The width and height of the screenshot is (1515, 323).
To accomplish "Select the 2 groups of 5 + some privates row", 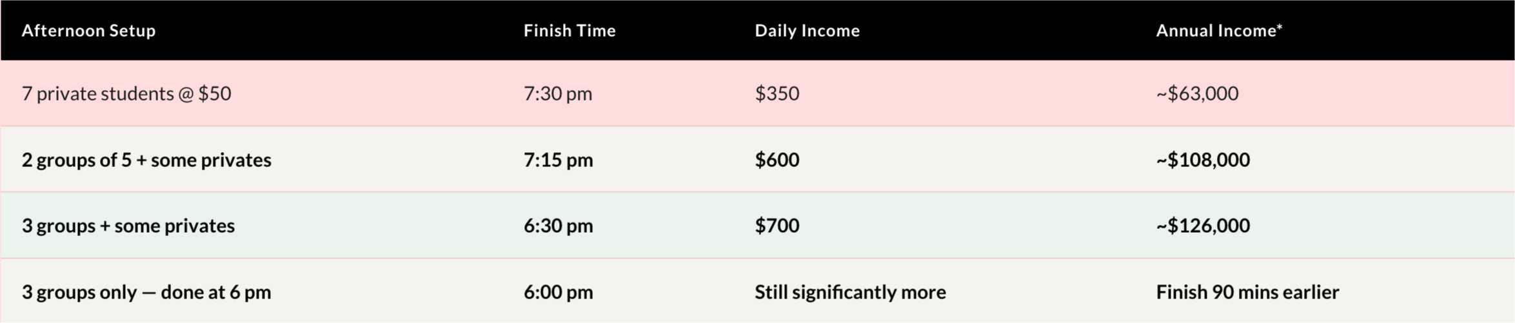I will 146,160.
